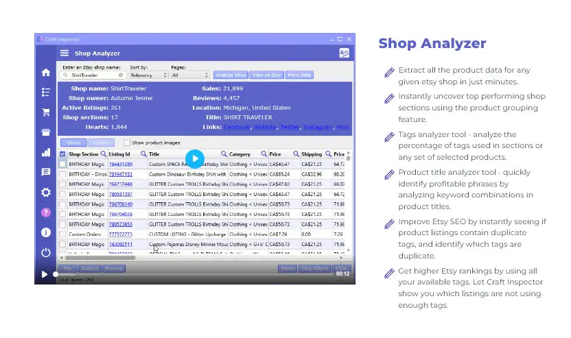Click the video progress slider handle
571x338 pixels.
pos(56,274)
